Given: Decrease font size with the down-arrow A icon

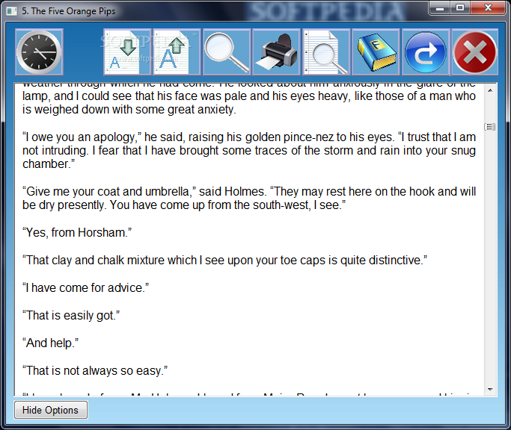Looking at the screenshot, I should coord(127,52).
